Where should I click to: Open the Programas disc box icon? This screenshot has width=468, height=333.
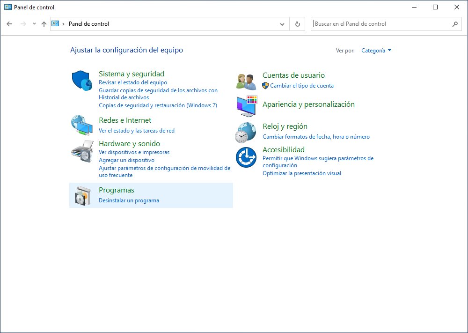(82, 196)
